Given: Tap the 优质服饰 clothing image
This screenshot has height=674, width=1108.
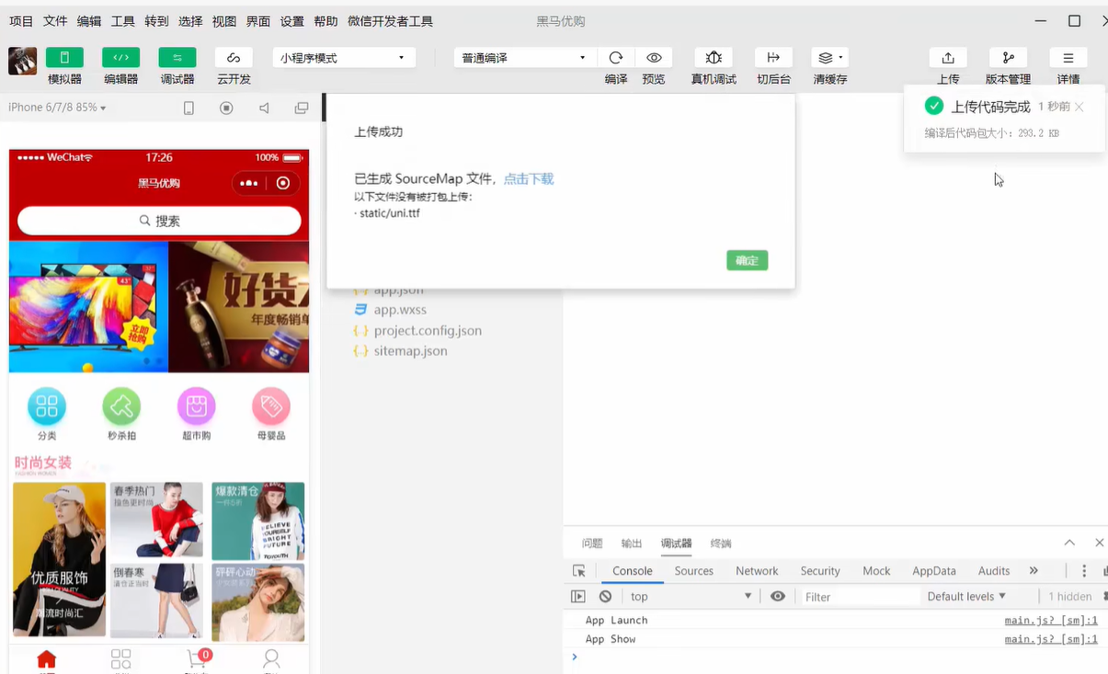Looking at the screenshot, I should 59,559.
